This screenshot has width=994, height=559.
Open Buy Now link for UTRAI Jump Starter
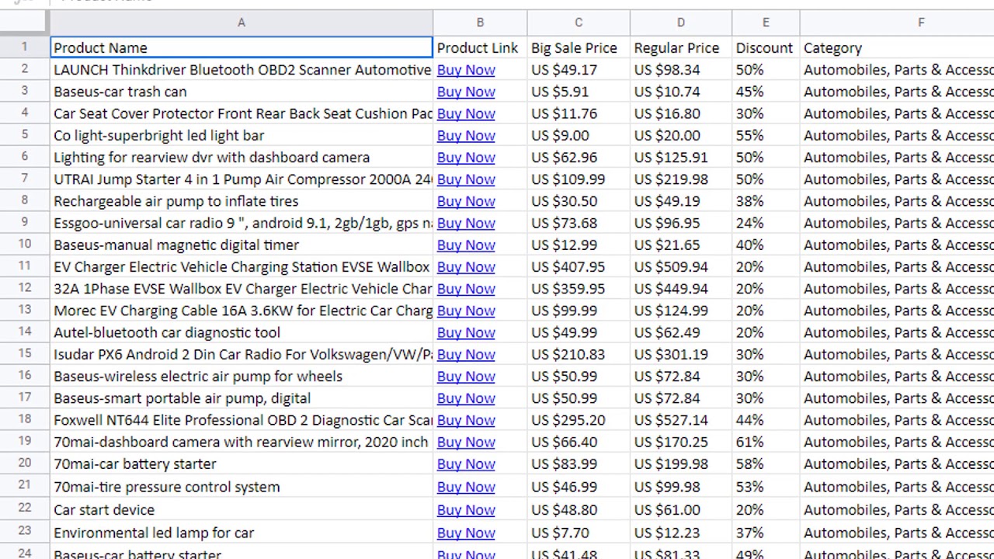pos(466,179)
